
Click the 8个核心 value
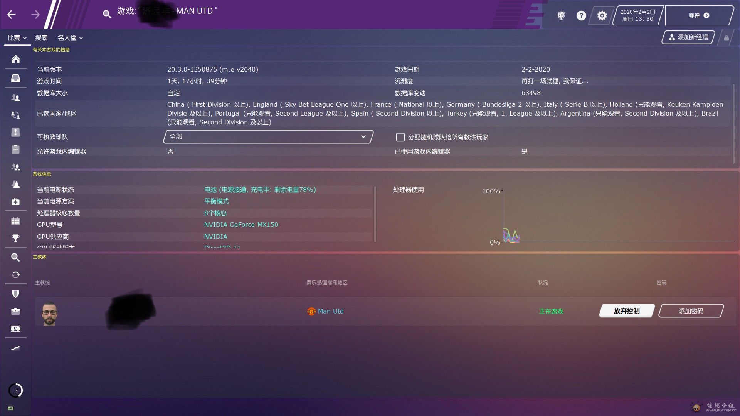(x=215, y=213)
